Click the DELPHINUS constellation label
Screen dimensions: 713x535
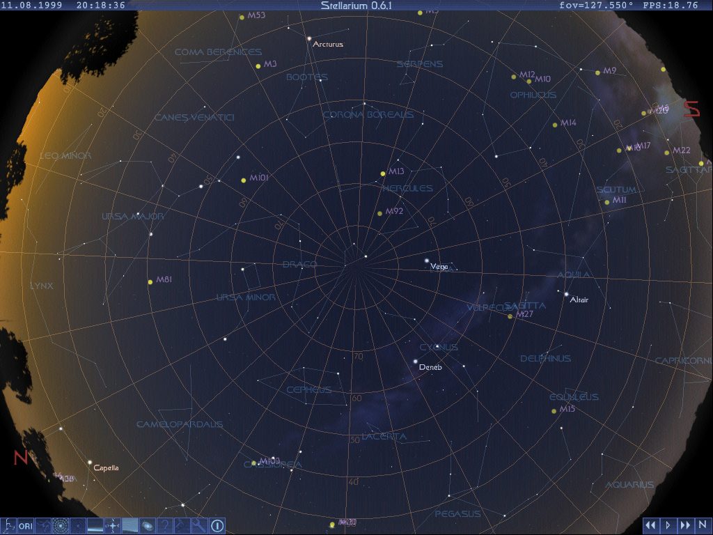point(545,359)
